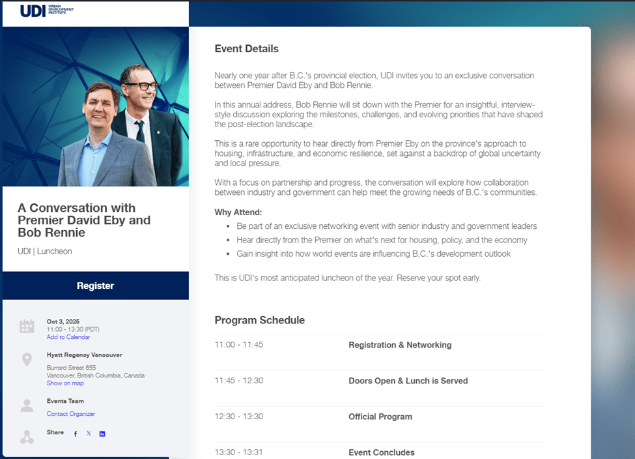The image size is (635, 459).
Task: Click the Event Details heading
Action: [x=246, y=49]
